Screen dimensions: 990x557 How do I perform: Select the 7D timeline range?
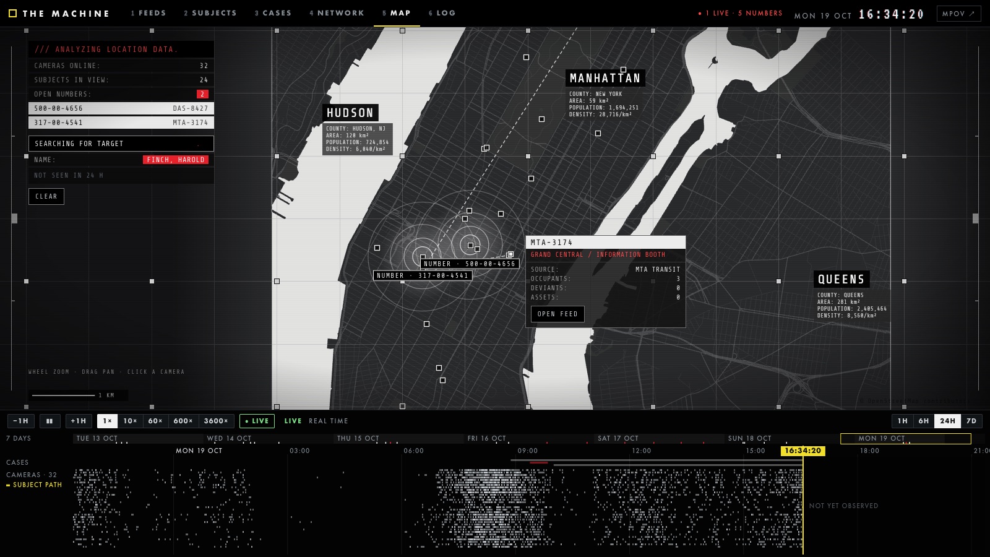(x=971, y=421)
